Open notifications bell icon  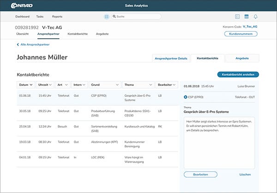255,17
